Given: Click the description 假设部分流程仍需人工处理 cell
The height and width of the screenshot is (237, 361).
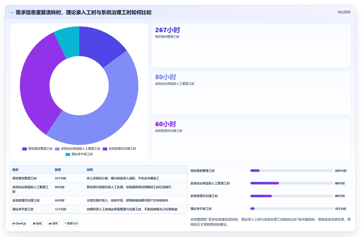Looking at the screenshot, I should point(129,187).
